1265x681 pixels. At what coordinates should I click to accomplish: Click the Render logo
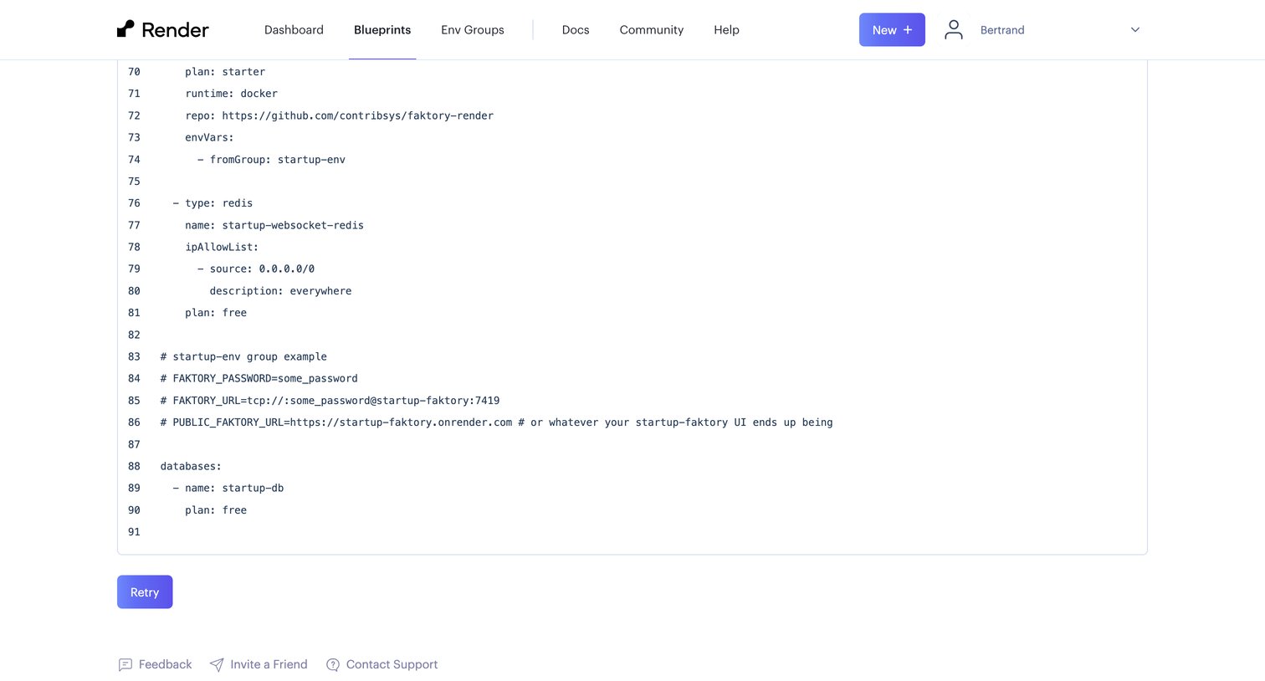(x=163, y=29)
